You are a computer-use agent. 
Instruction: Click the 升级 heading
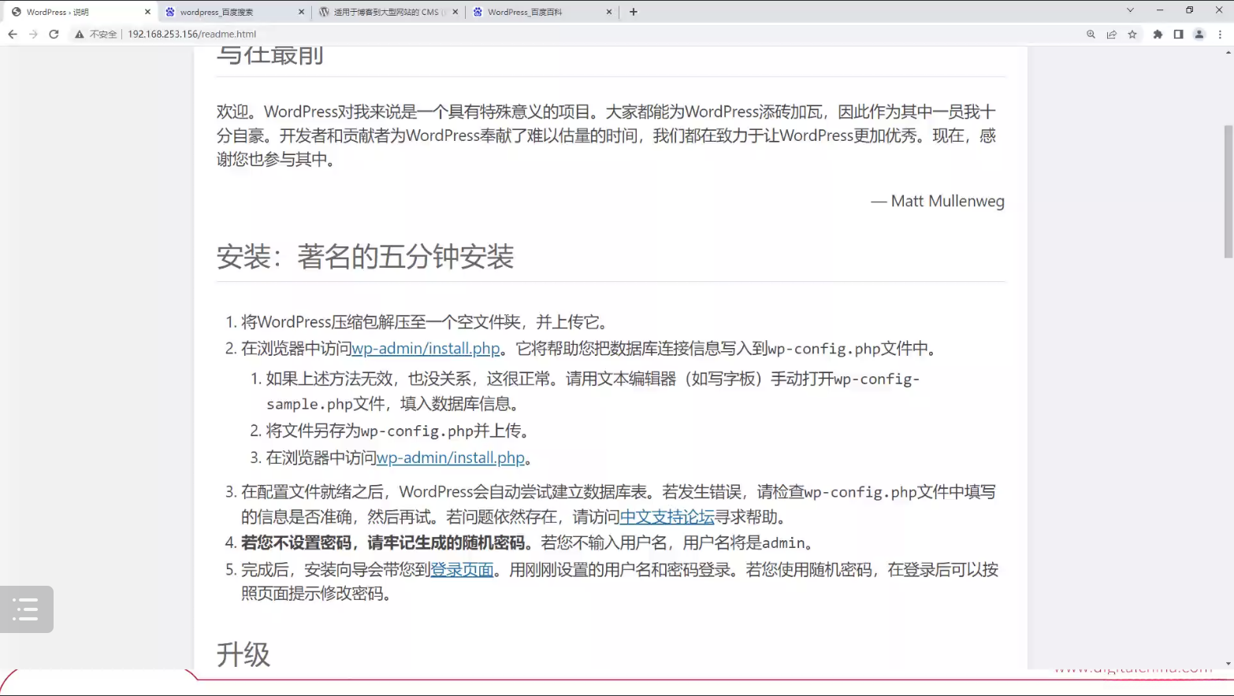(243, 654)
